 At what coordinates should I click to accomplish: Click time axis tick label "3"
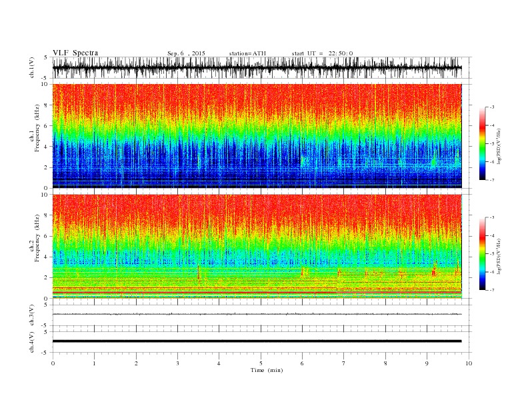[177, 363]
